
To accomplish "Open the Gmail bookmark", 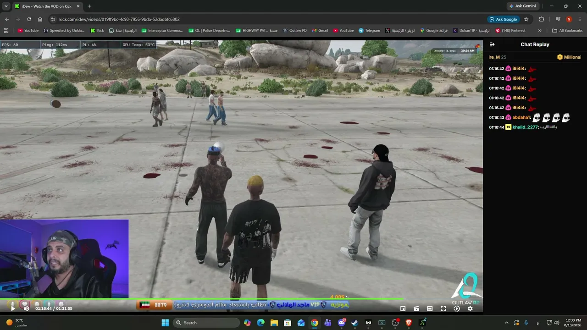I will pyautogui.click(x=320, y=31).
